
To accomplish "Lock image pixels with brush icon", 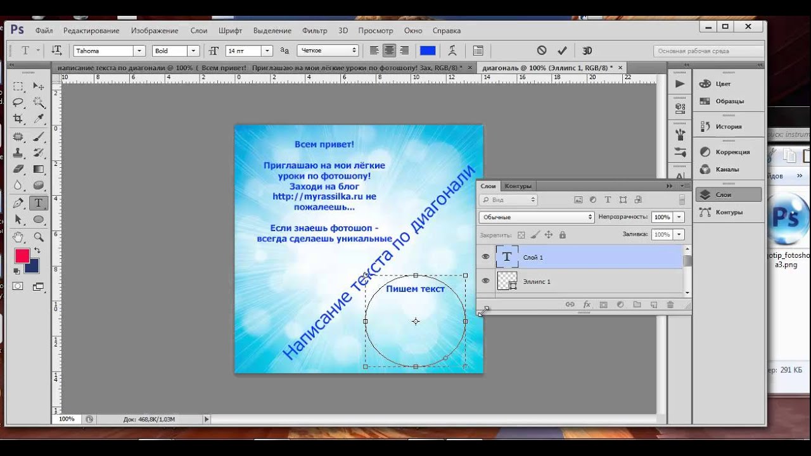I will coord(535,235).
